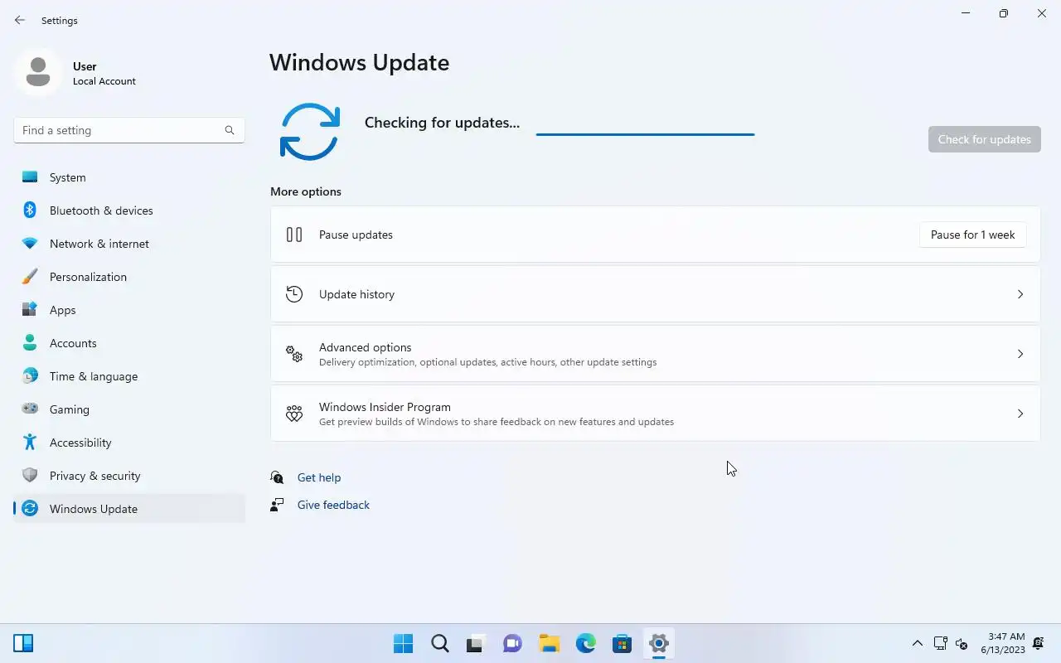Click the Accessibility figure icon

pyautogui.click(x=30, y=443)
